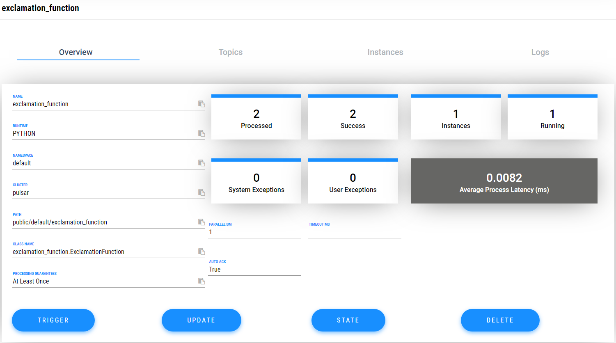The image size is (616, 343).
Task: Copy the pulsar cluster name
Action: point(202,192)
